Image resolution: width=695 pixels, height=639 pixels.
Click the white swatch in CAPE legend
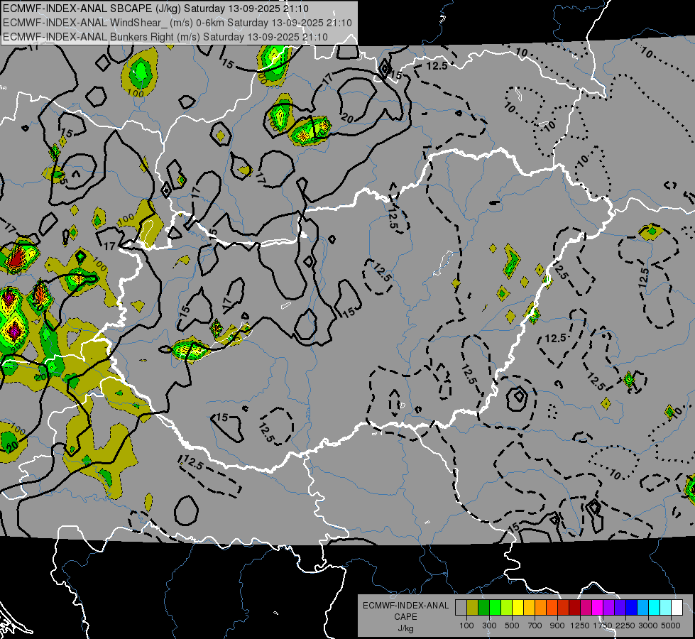[x=677, y=607]
